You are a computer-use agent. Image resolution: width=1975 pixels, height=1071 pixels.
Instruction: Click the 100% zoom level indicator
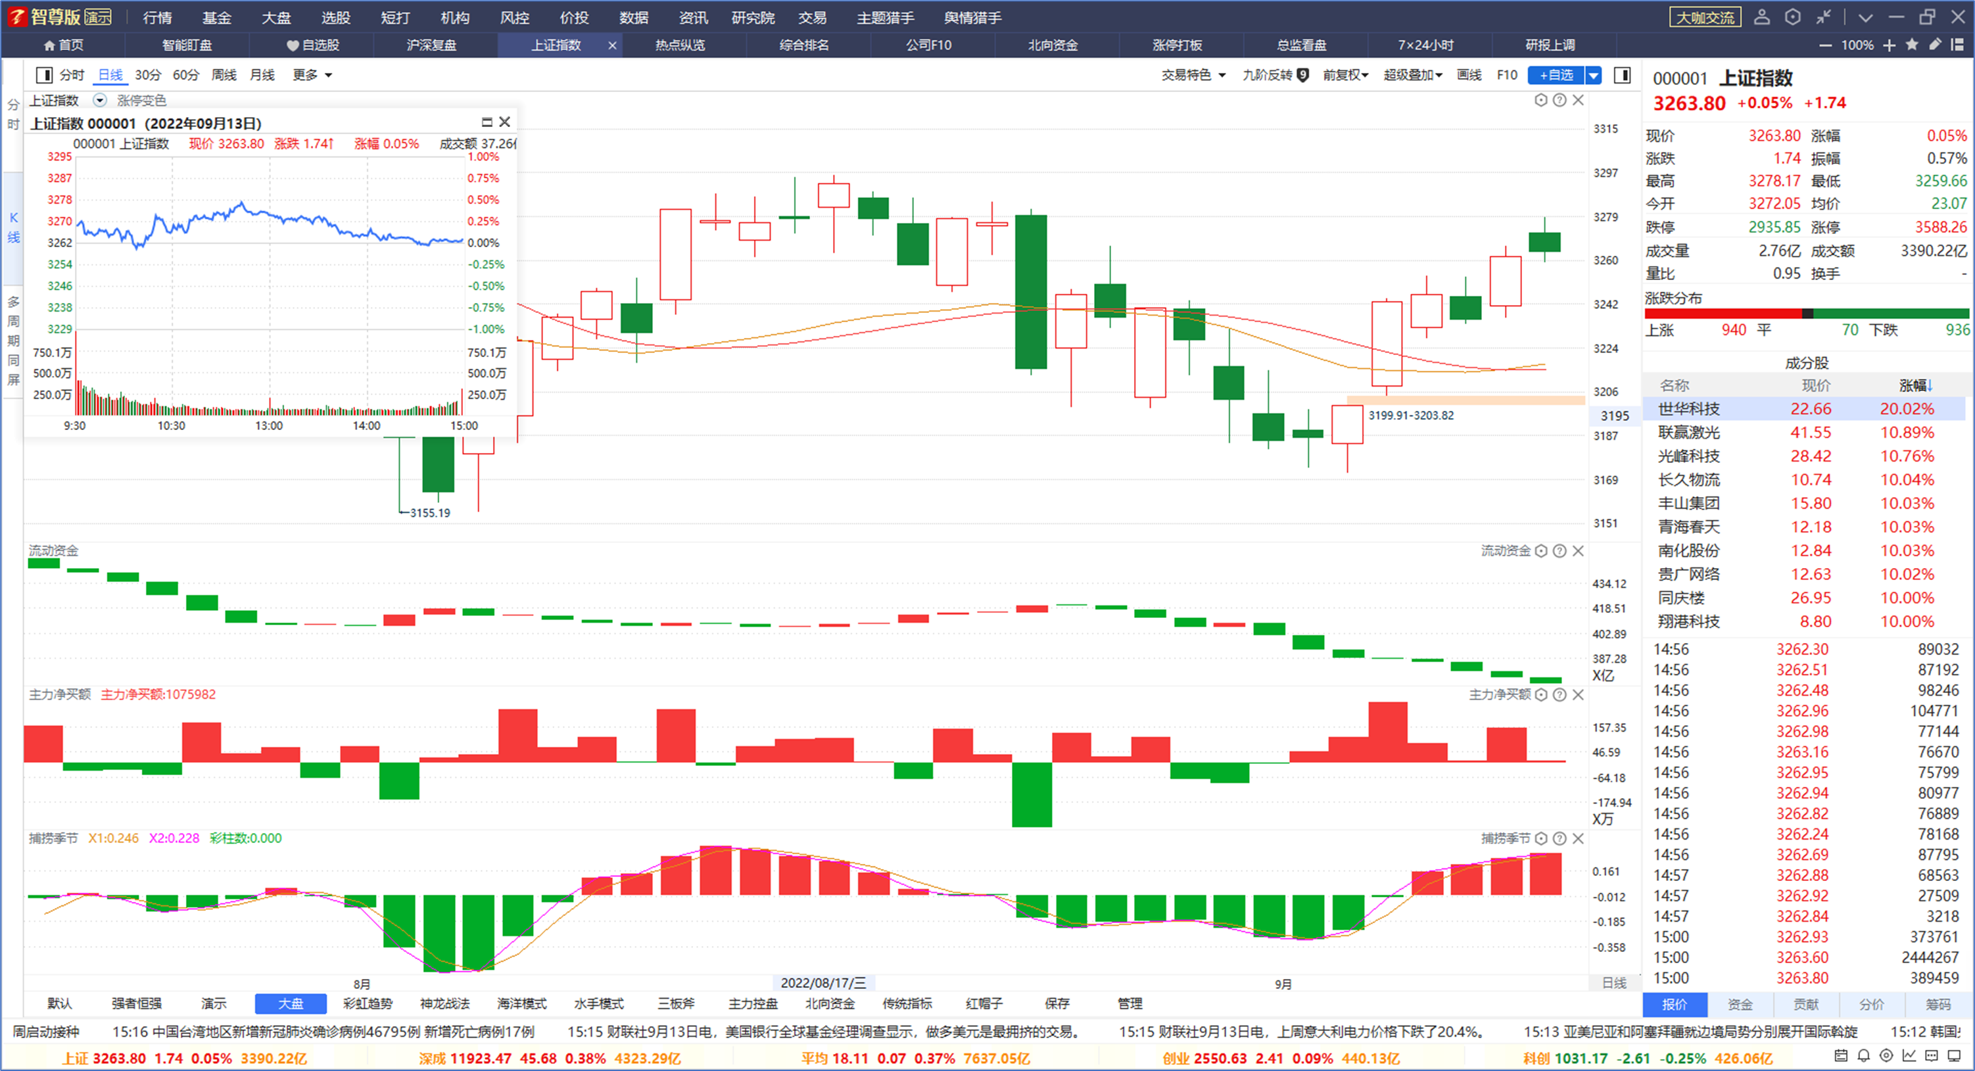coord(1857,45)
